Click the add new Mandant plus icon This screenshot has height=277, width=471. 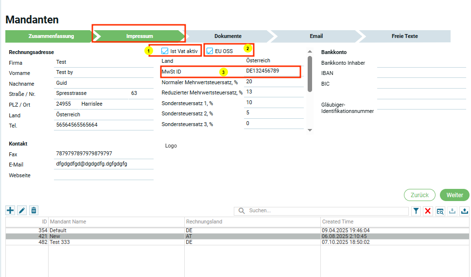coord(10,210)
